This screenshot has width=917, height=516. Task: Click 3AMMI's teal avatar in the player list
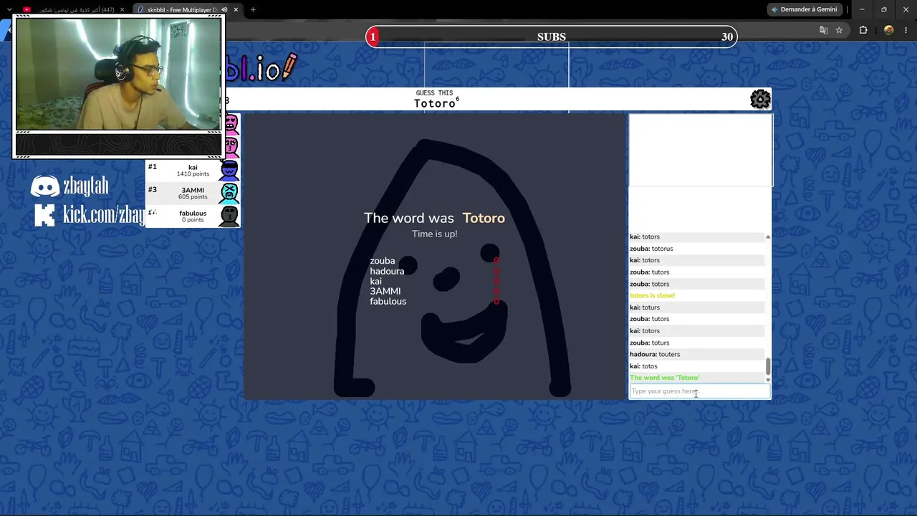(x=229, y=193)
